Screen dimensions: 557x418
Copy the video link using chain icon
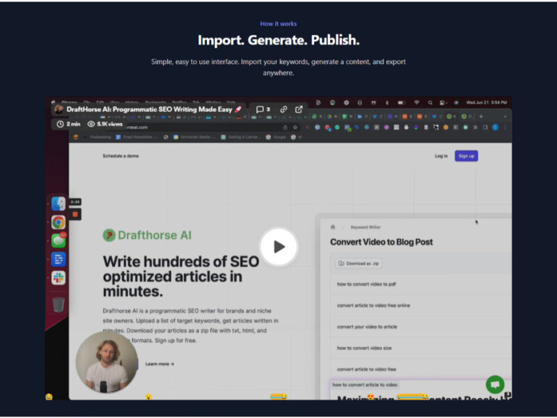tap(284, 109)
